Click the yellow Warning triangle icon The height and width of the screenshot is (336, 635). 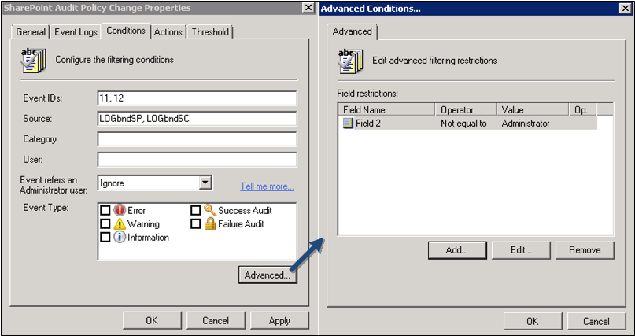click(120, 223)
